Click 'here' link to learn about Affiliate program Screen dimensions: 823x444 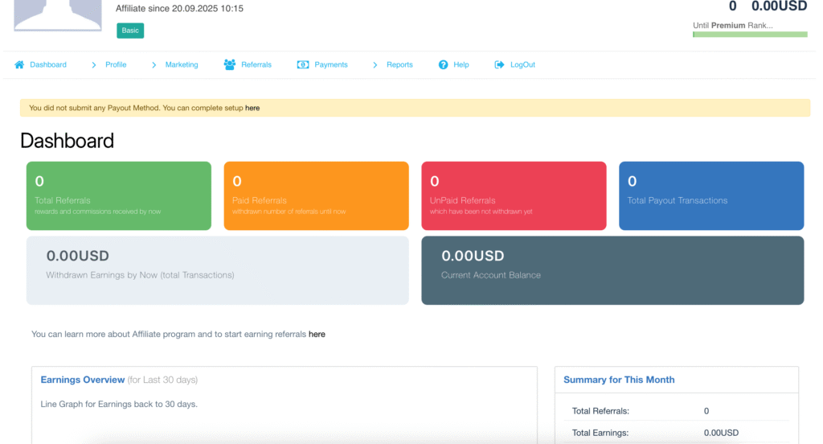tap(317, 334)
